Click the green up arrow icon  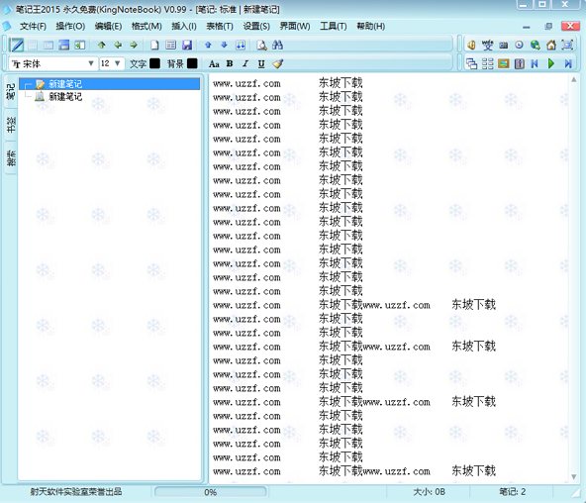click(x=102, y=46)
